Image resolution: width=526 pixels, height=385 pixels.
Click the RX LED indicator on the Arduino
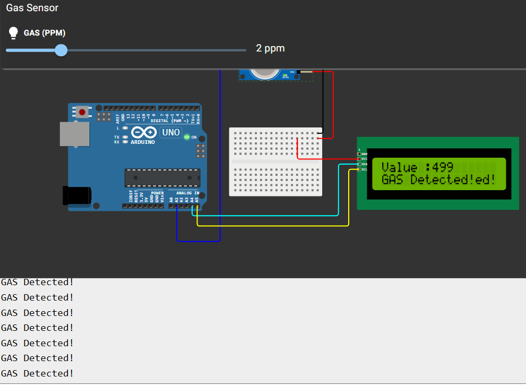click(x=124, y=142)
